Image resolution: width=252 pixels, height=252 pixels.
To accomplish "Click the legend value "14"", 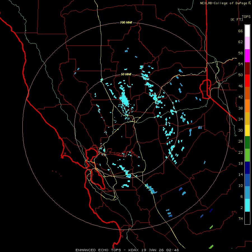I will point(241,174).
